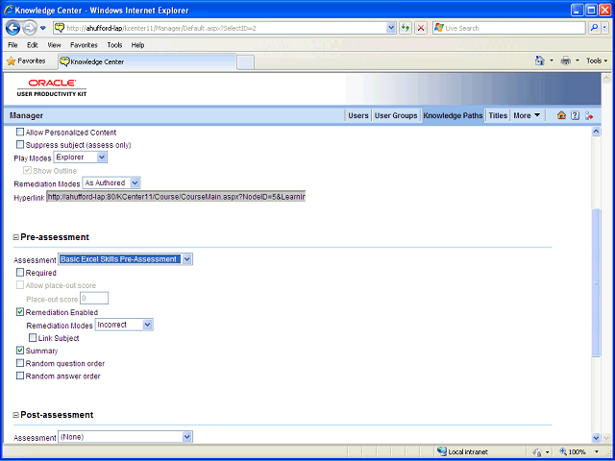Image resolution: width=615 pixels, height=461 pixels.
Task: Uncheck the Summary checkbox
Action: pos(20,351)
